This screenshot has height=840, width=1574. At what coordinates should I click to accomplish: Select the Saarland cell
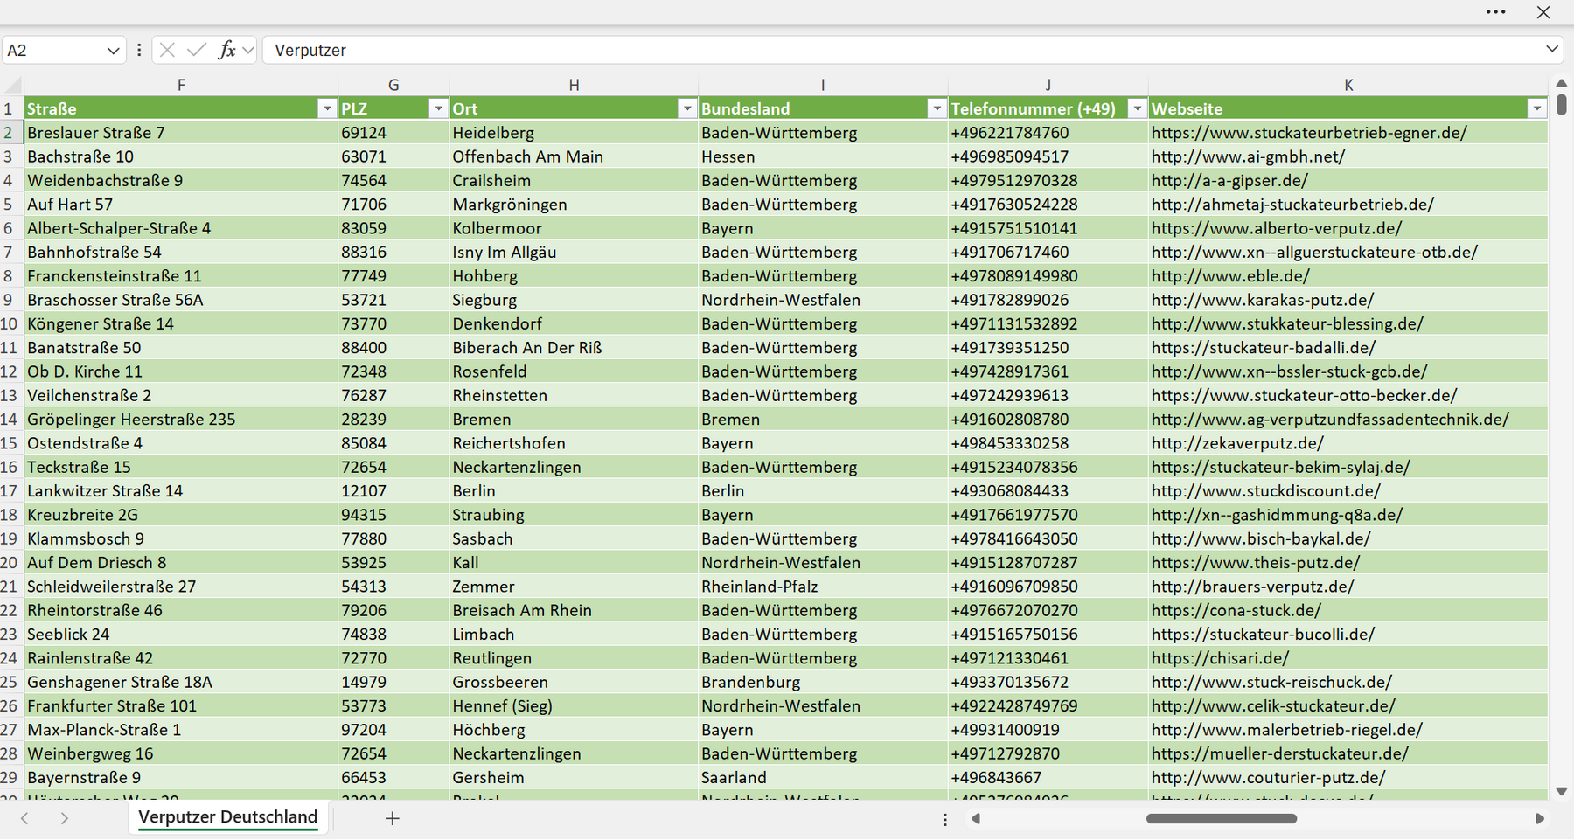pos(823,778)
